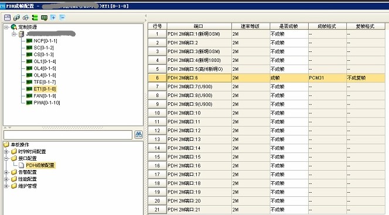Viewport: 389px width, 215px height.
Task: Click the small arrows on the horizontal pane splitter
Action: tap(8, 128)
